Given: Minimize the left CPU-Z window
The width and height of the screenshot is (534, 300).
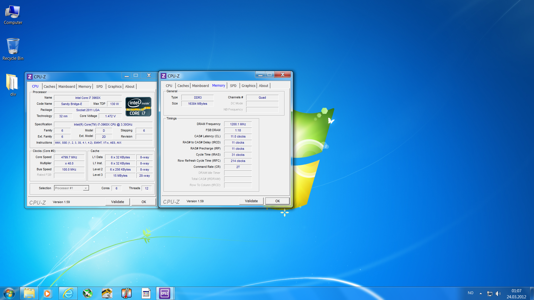Looking at the screenshot, I should 127,76.
